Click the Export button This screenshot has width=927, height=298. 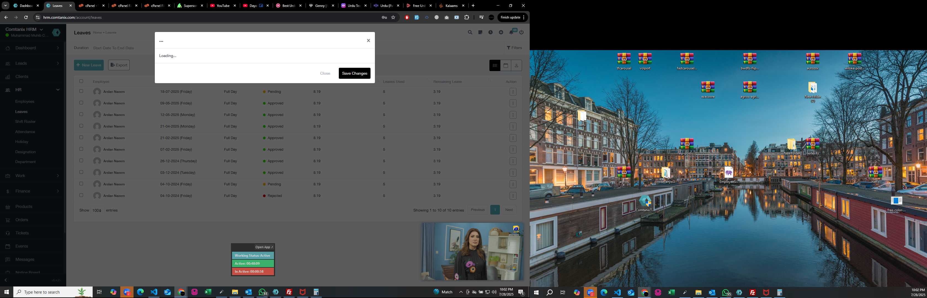click(x=119, y=65)
